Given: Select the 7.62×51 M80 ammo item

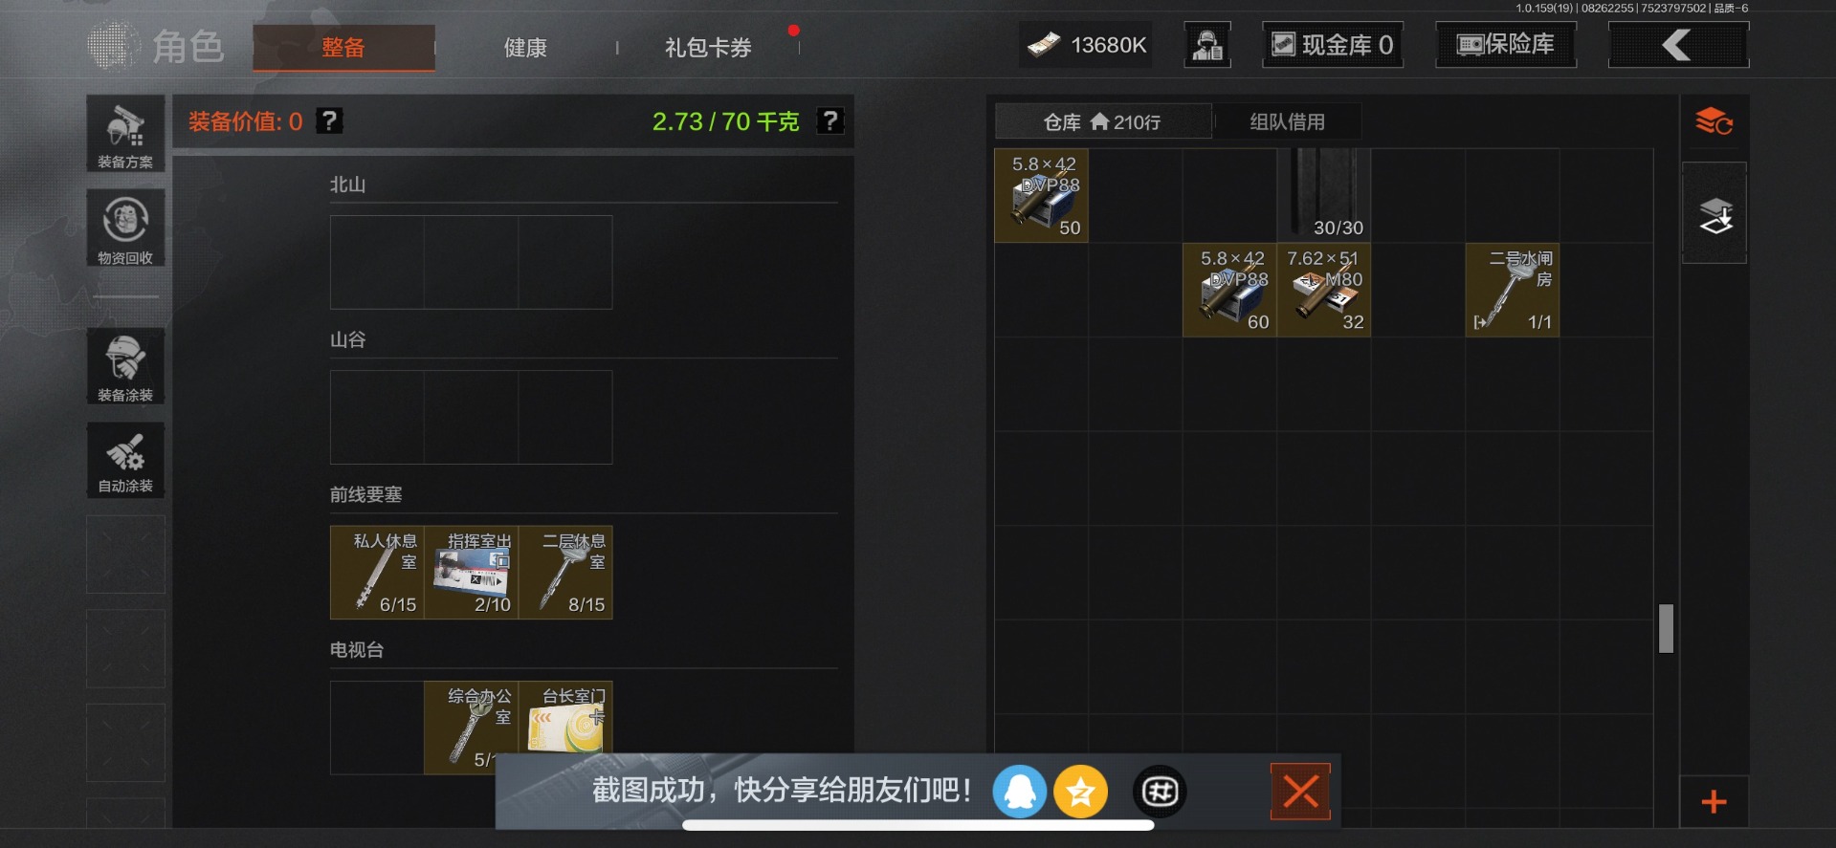Looking at the screenshot, I should 1324,290.
